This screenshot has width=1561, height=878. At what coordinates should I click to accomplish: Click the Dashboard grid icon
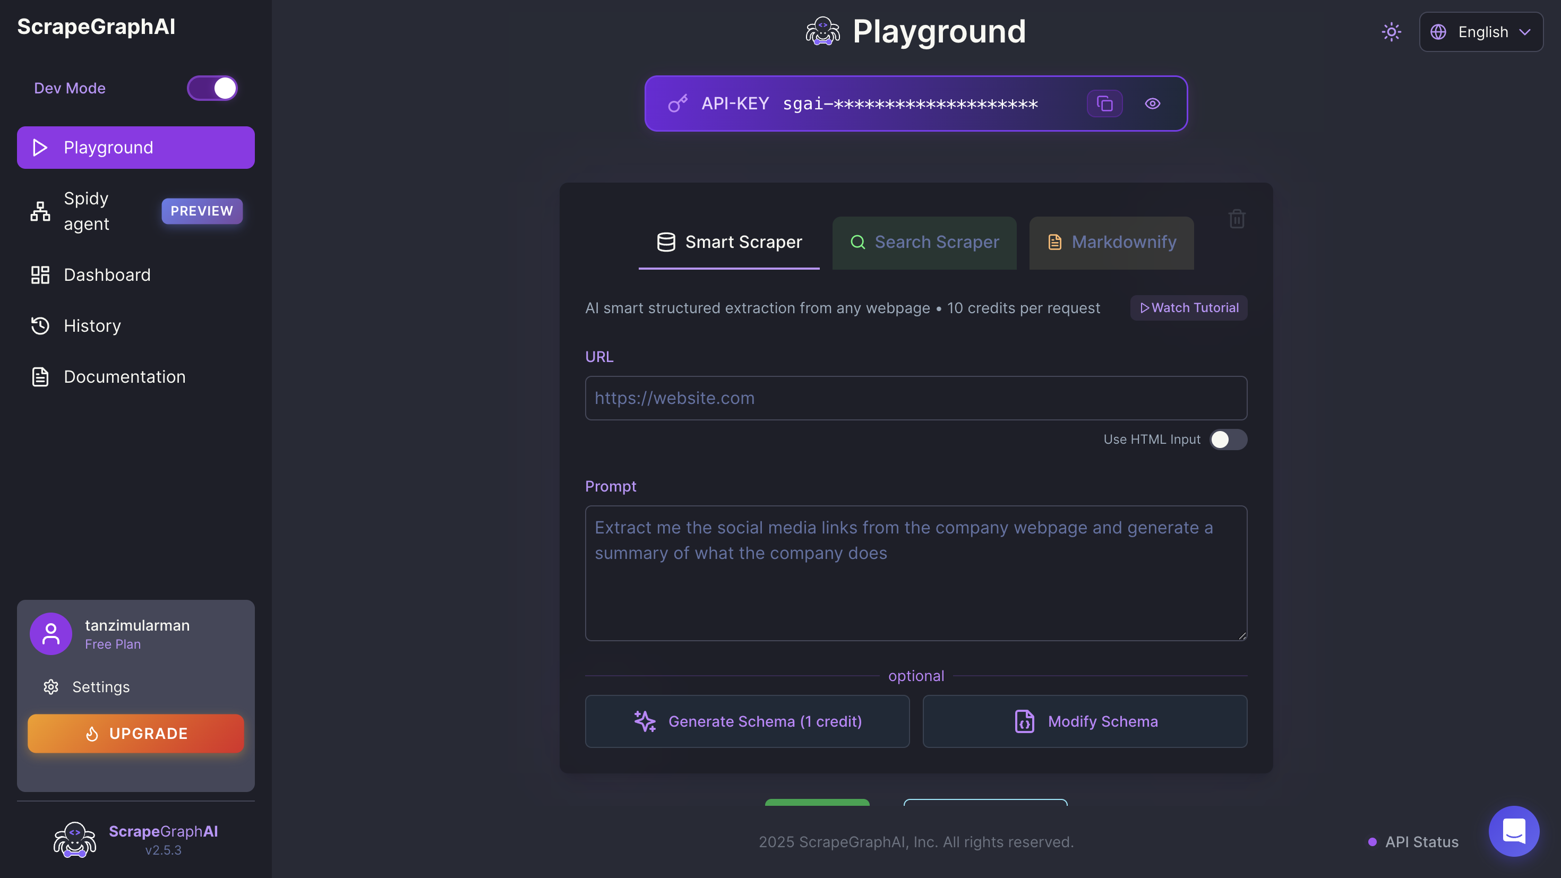pos(40,274)
